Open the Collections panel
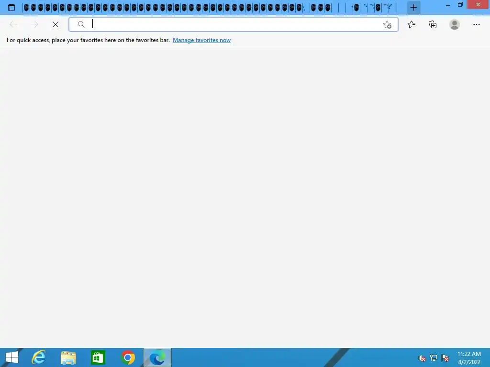This screenshot has width=490, height=367. [x=433, y=24]
